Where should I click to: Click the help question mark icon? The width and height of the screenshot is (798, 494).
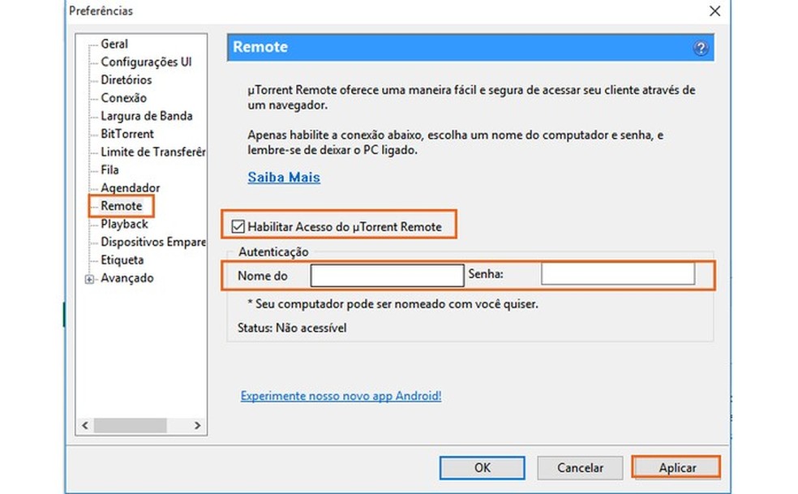pyautogui.click(x=701, y=47)
